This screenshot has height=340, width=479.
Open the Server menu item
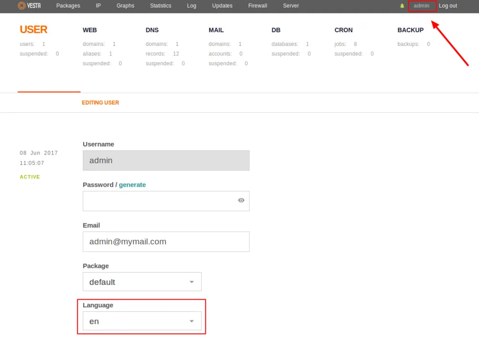291,6
